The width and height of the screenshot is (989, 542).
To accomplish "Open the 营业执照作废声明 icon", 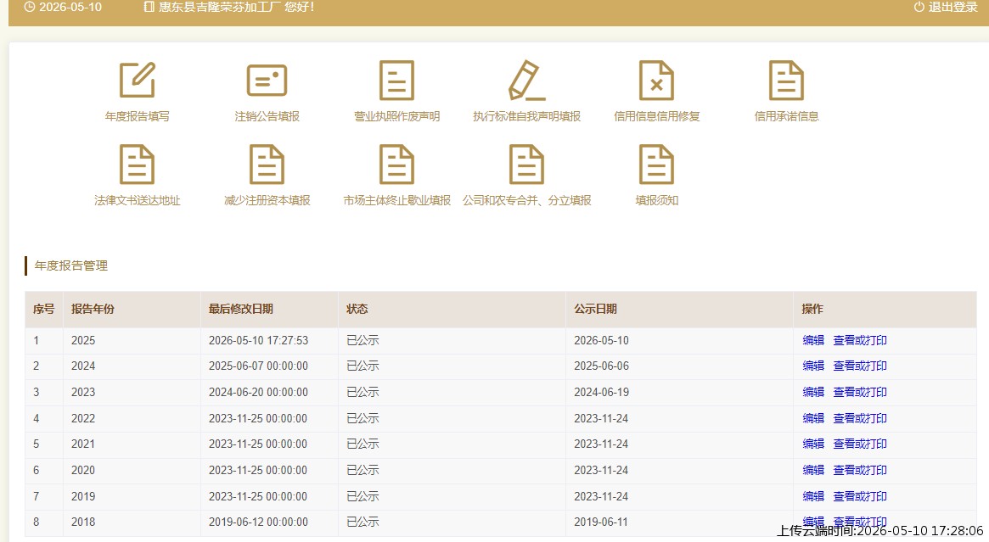I will pos(396,80).
